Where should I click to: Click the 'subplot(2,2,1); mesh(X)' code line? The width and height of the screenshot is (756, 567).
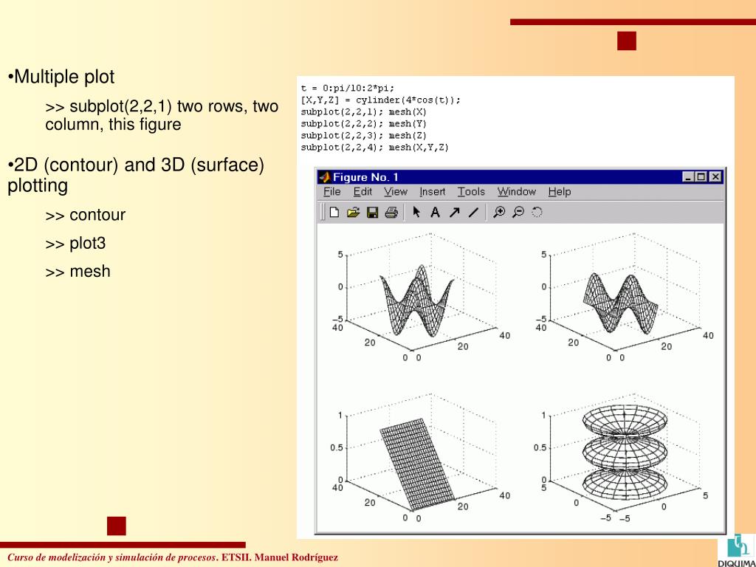tap(363, 112)
